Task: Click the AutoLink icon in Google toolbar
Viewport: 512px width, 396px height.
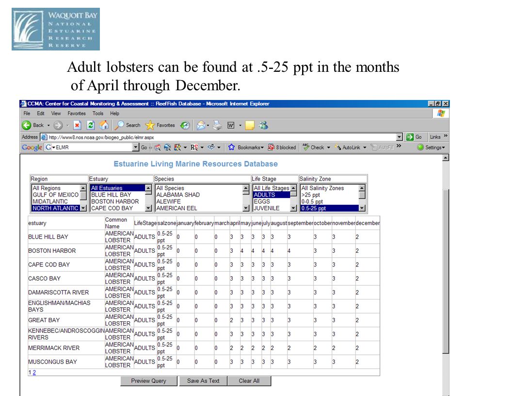Action: [x=337, y=148]
